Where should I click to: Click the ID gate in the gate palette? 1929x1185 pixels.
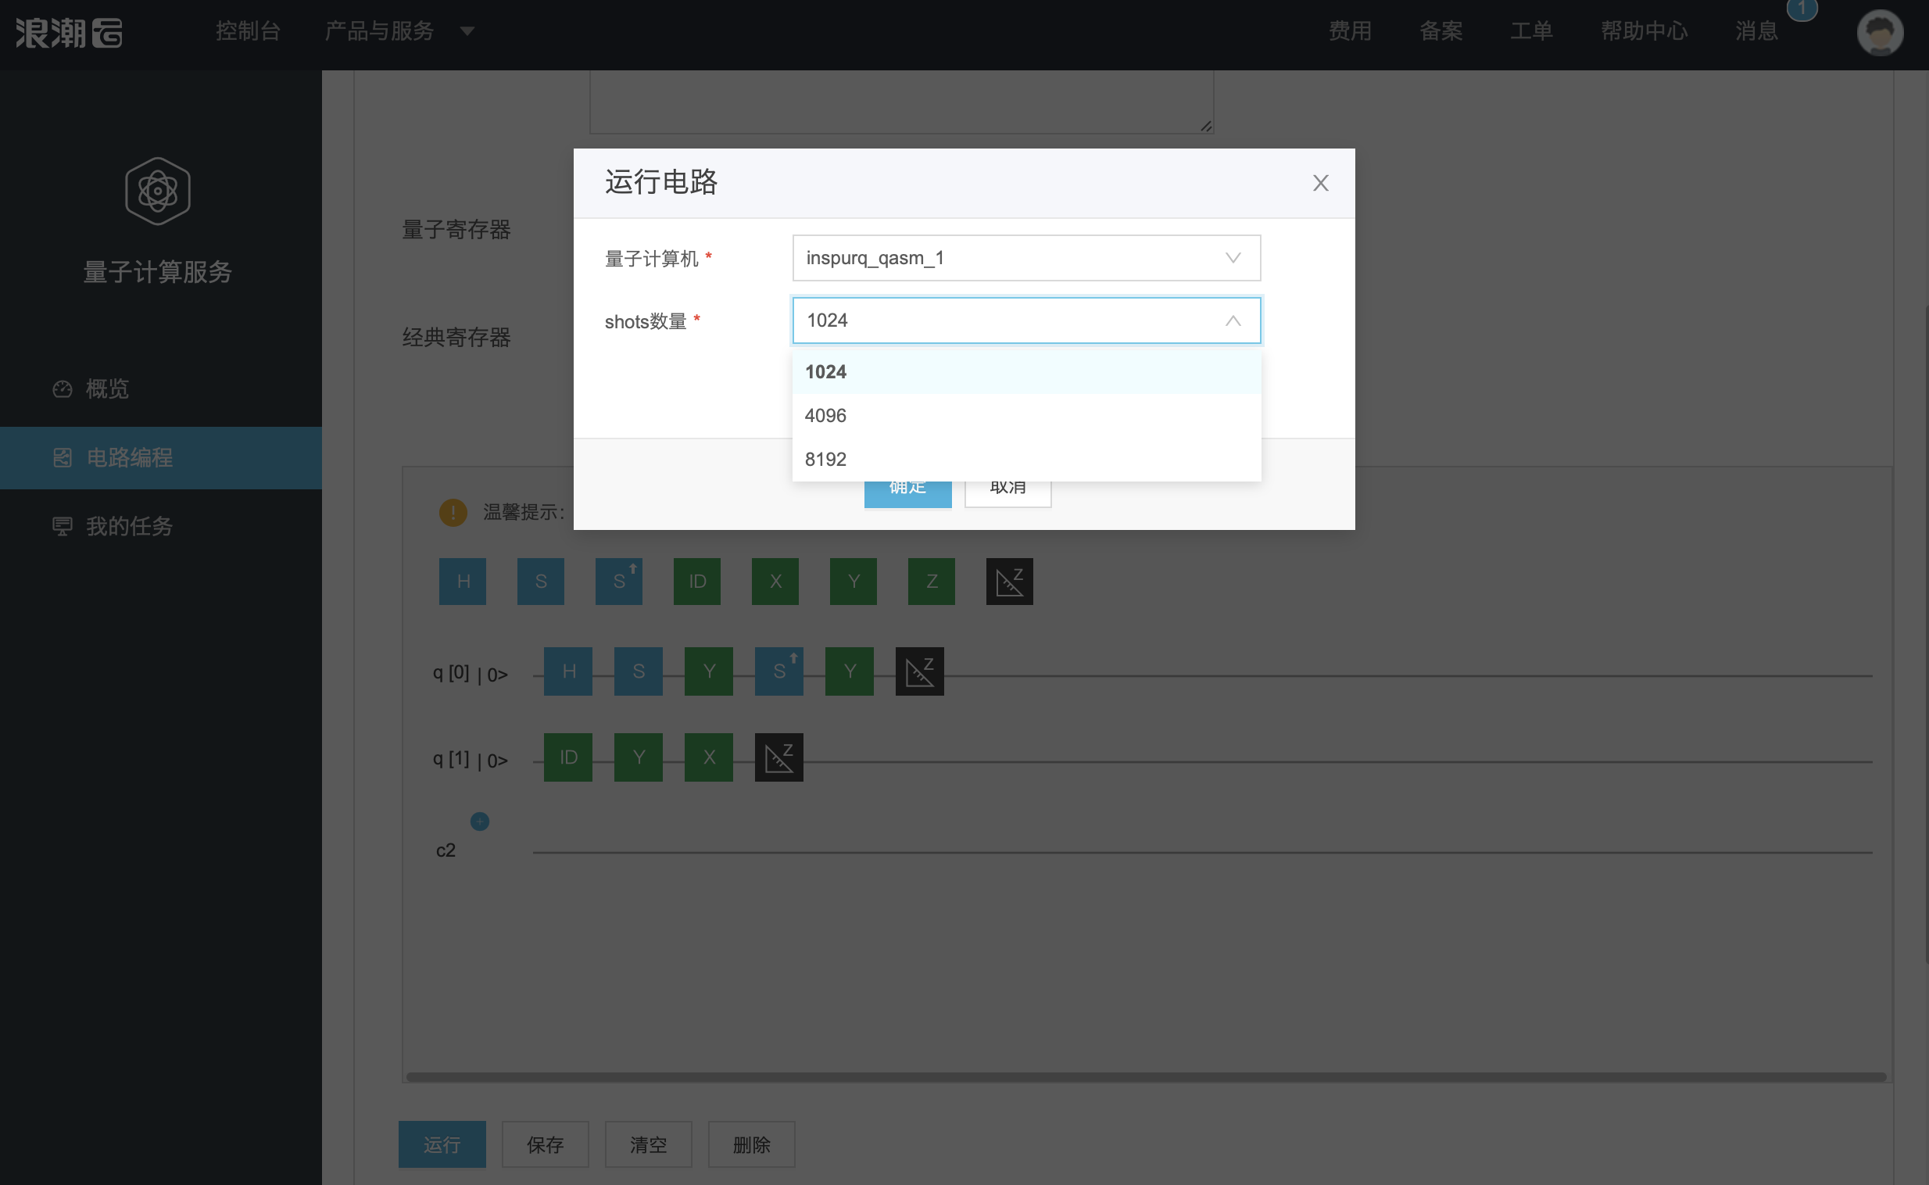696,581
